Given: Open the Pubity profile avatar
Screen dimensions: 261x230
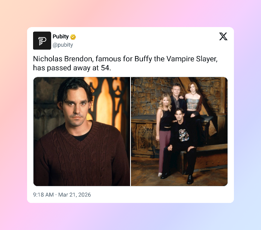Looking at the screenshot, I should pyautogui.click(x=42, y=41).
